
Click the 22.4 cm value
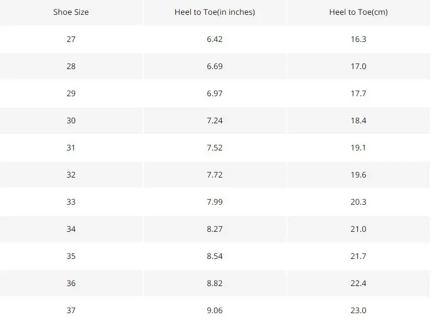tap(358, 284)
